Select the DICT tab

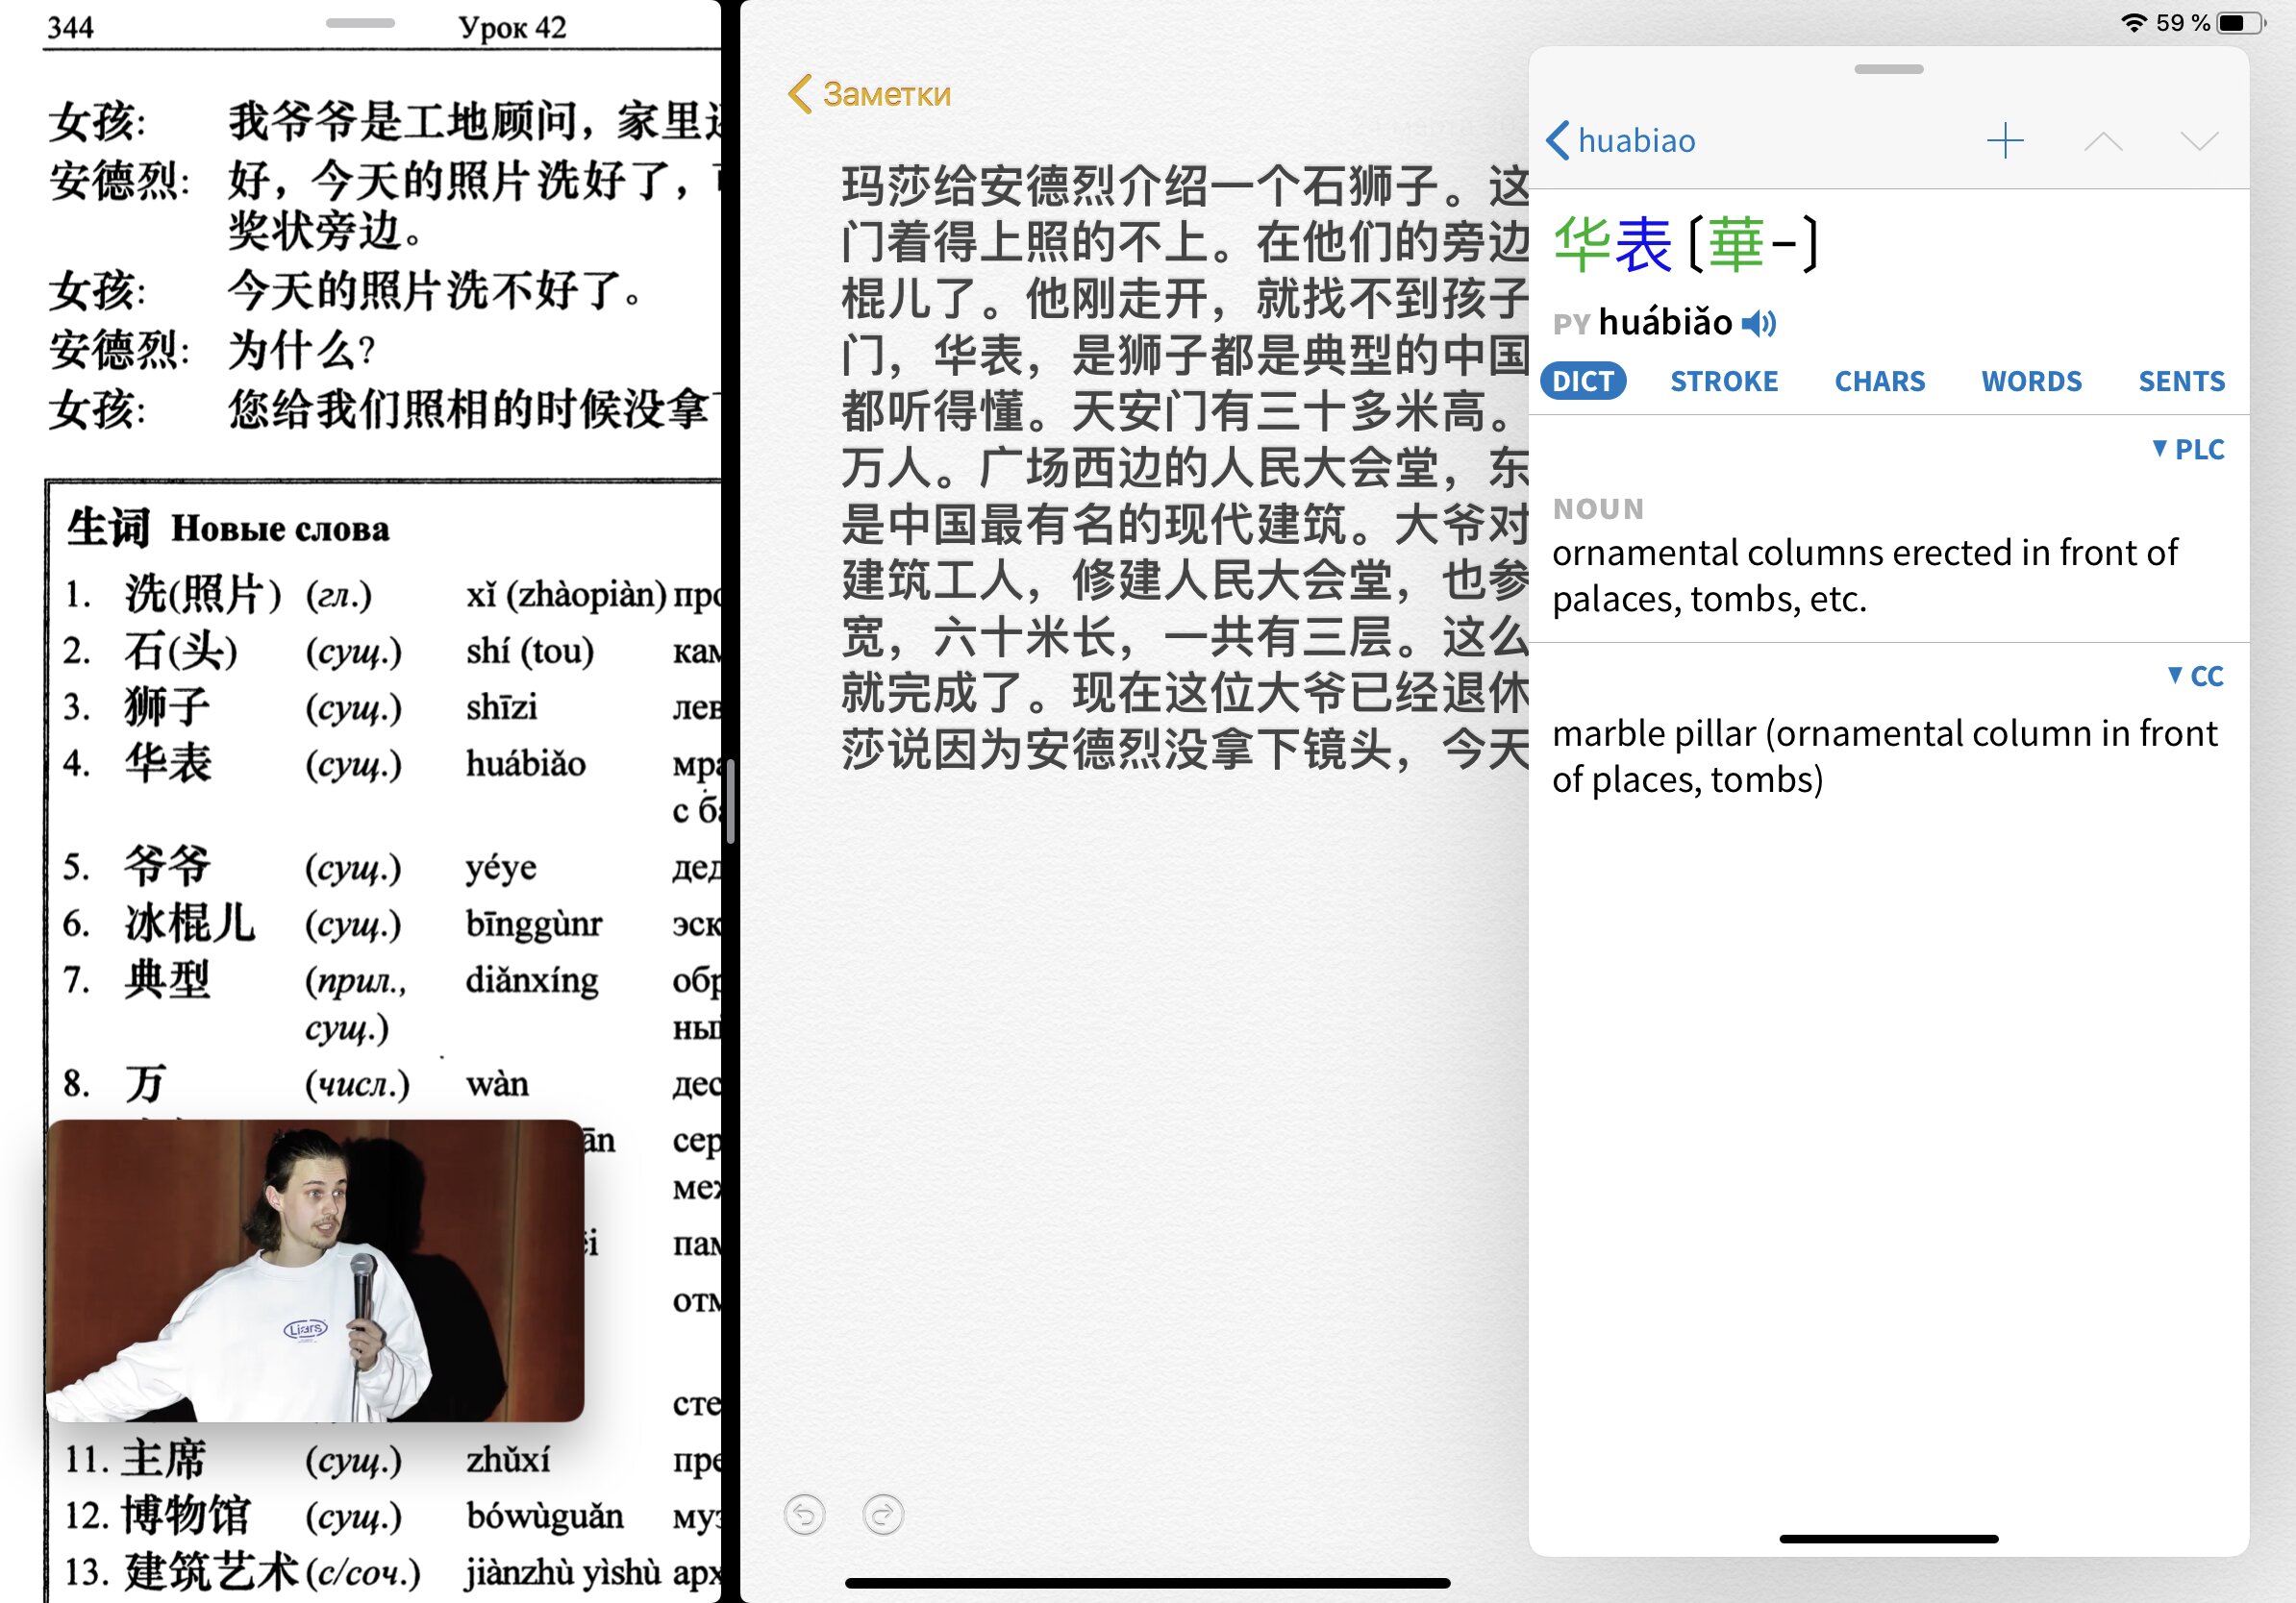[x=1583, y=381]
